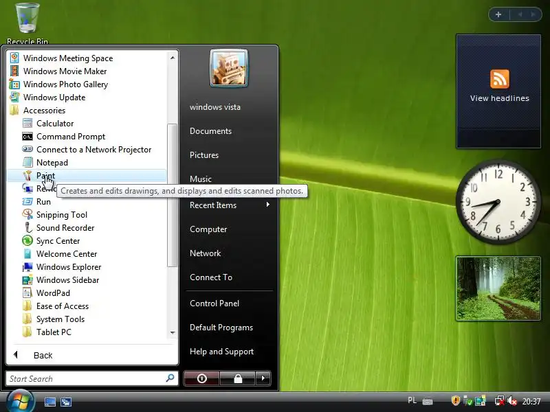Open the windows vista user folder
Viewport: 550px width, 412px height.
click(215, 107)
